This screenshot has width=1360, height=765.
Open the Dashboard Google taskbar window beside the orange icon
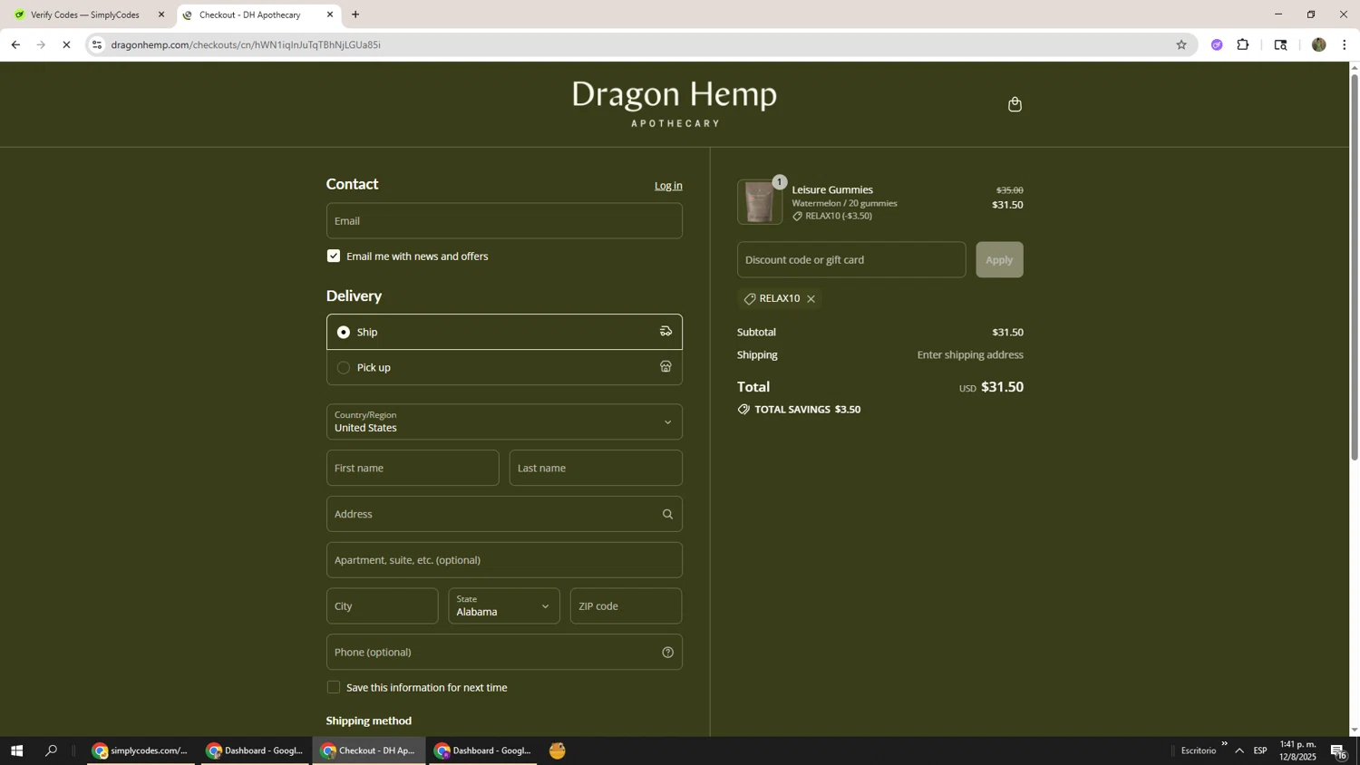point(483,750)
